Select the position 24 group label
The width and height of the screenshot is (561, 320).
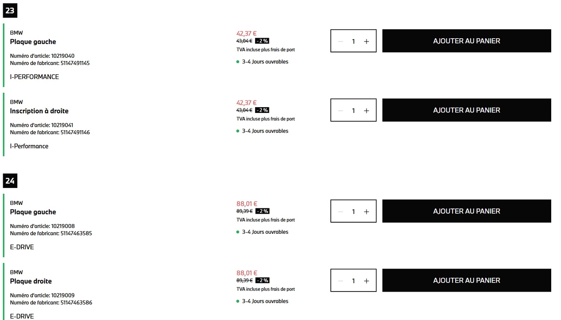coord(10,181)
